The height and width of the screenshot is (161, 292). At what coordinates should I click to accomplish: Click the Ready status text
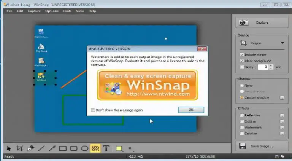9,156
